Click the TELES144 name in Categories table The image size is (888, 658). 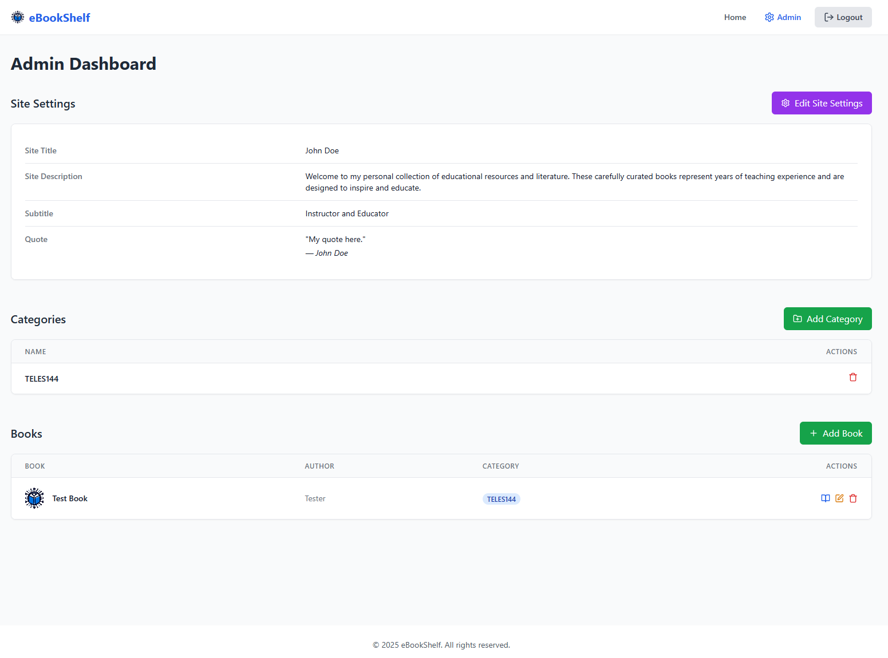[x=42, y=379]
